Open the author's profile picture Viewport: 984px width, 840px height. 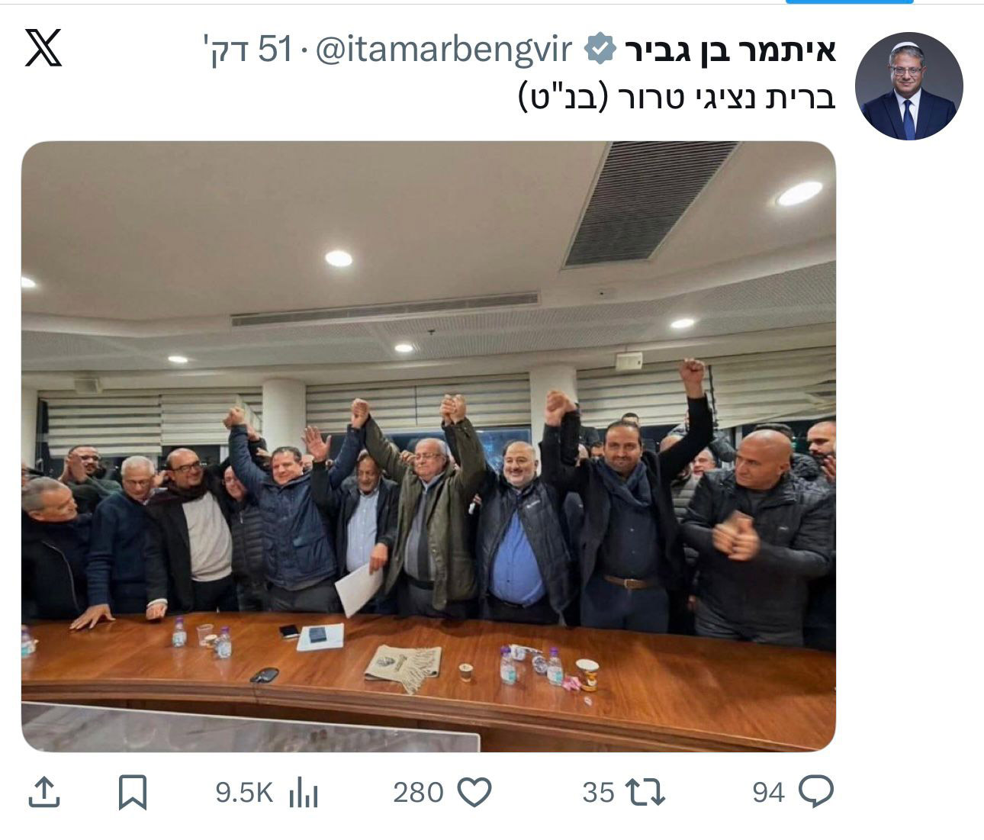[909, 86]
